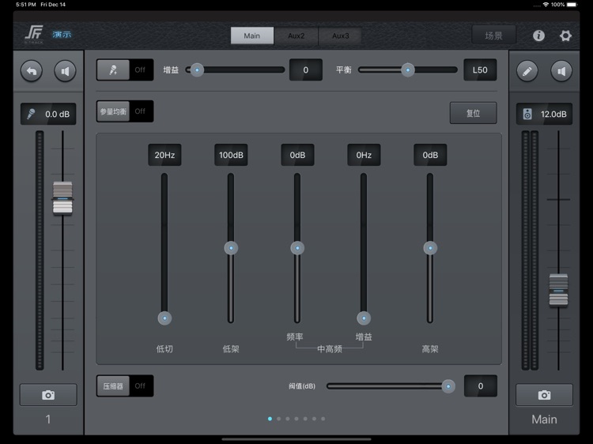Click the 0Hz mid-high gain value box
The width and height of the screenshot is (593, 444).
364,155
